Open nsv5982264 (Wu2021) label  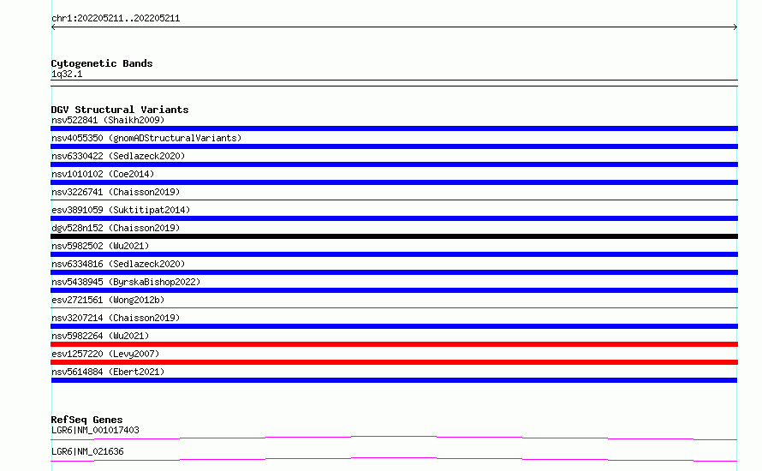point(100,336)
